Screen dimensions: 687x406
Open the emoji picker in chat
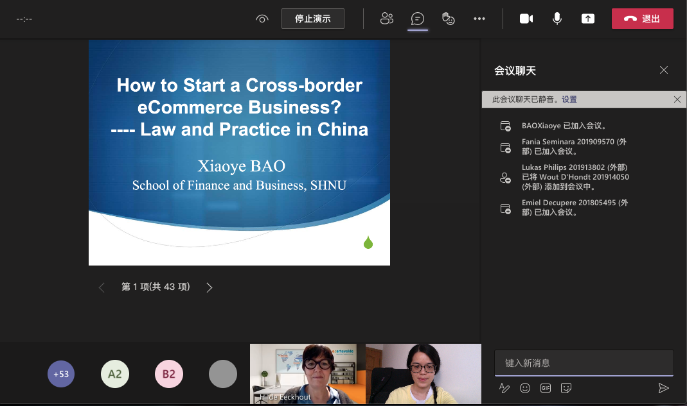[x=525, y=388]
